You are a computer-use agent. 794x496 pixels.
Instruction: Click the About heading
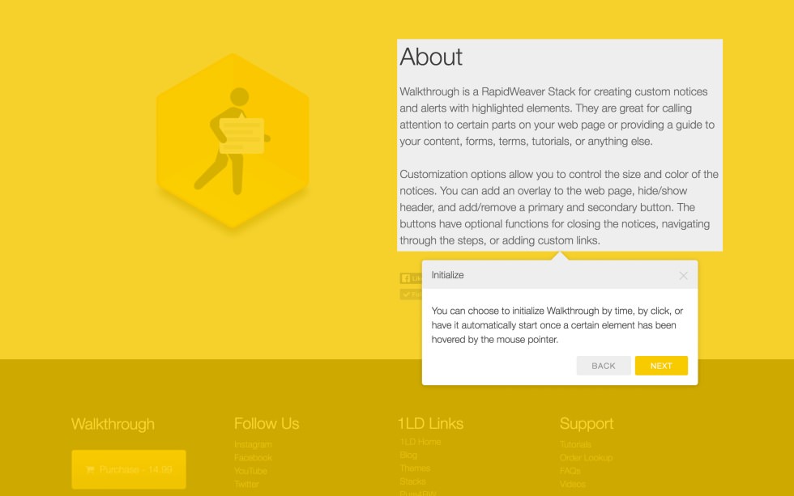[x=431, y=57]
